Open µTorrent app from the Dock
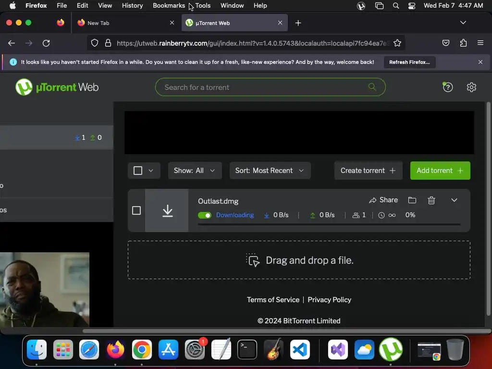Image resolution: width=492 pixels, height=369 pixels. (391, 349)
